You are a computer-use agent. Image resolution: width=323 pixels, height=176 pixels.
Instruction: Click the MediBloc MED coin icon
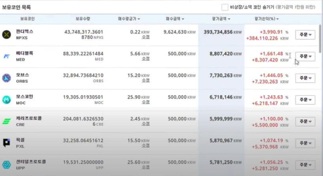tap(6, 56)
